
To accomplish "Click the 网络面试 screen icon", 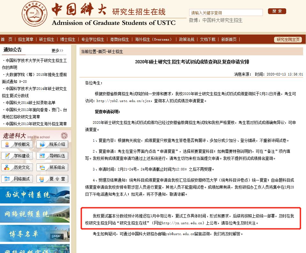I will [x=7, y=179].
